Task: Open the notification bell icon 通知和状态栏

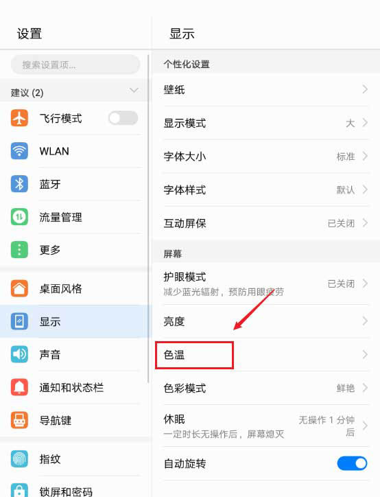Action: [x=19, y=387]
